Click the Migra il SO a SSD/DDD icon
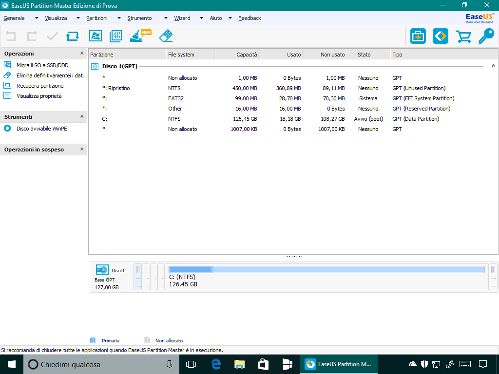This screenshot has width=499, height=374. click(x=7, y=65)
